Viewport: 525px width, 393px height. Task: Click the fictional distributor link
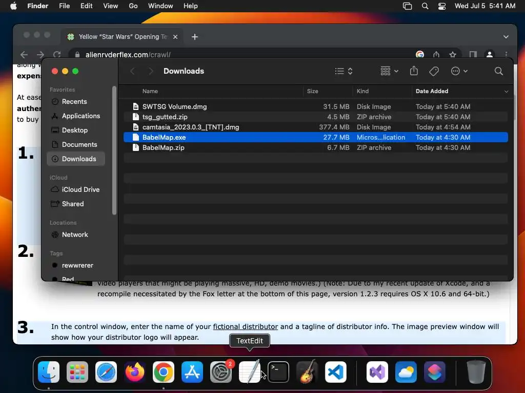(246, 326)
